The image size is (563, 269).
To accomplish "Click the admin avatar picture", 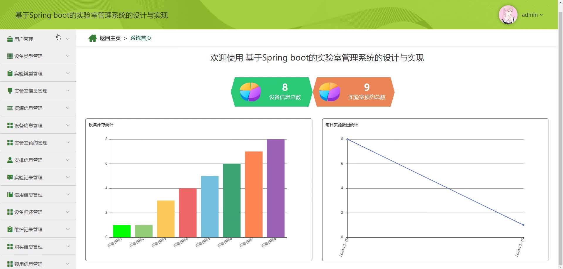I will click(508, 15).
